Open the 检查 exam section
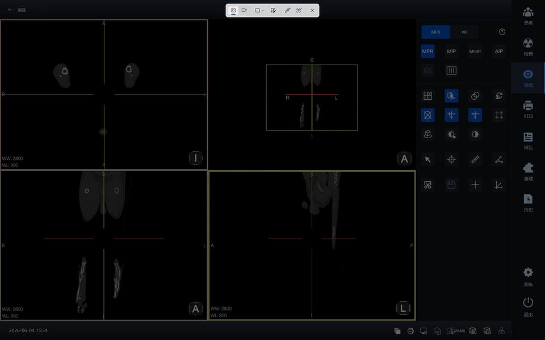The image size is (545, 340). 528,47
